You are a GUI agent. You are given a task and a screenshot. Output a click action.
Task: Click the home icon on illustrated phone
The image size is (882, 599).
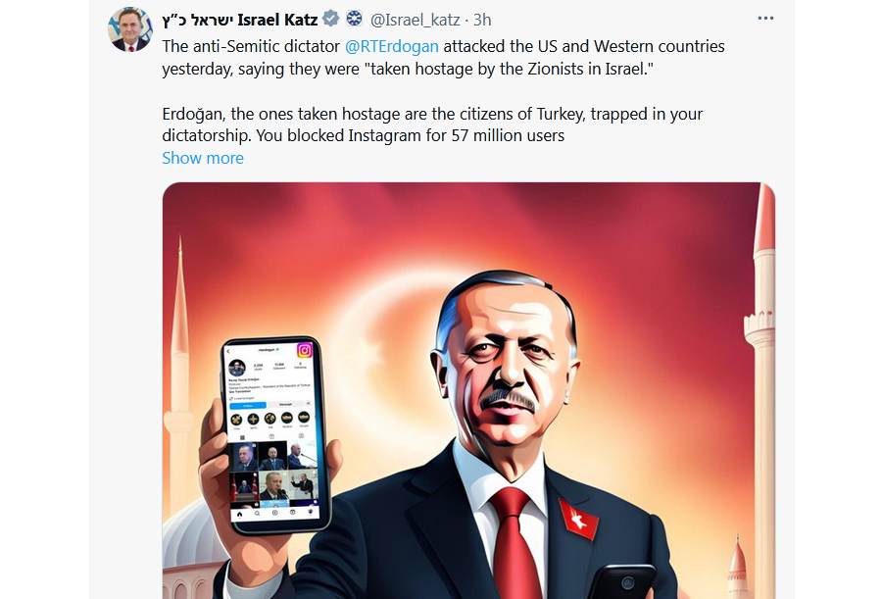click(240, 514)
